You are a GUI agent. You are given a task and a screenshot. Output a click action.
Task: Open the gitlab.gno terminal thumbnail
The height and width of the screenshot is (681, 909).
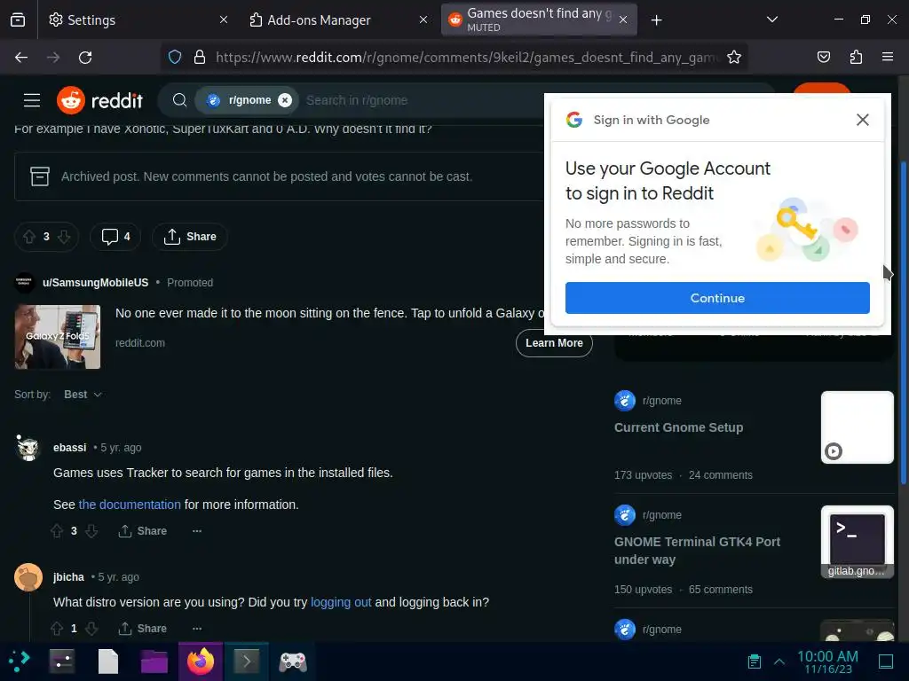click(857, 542)
